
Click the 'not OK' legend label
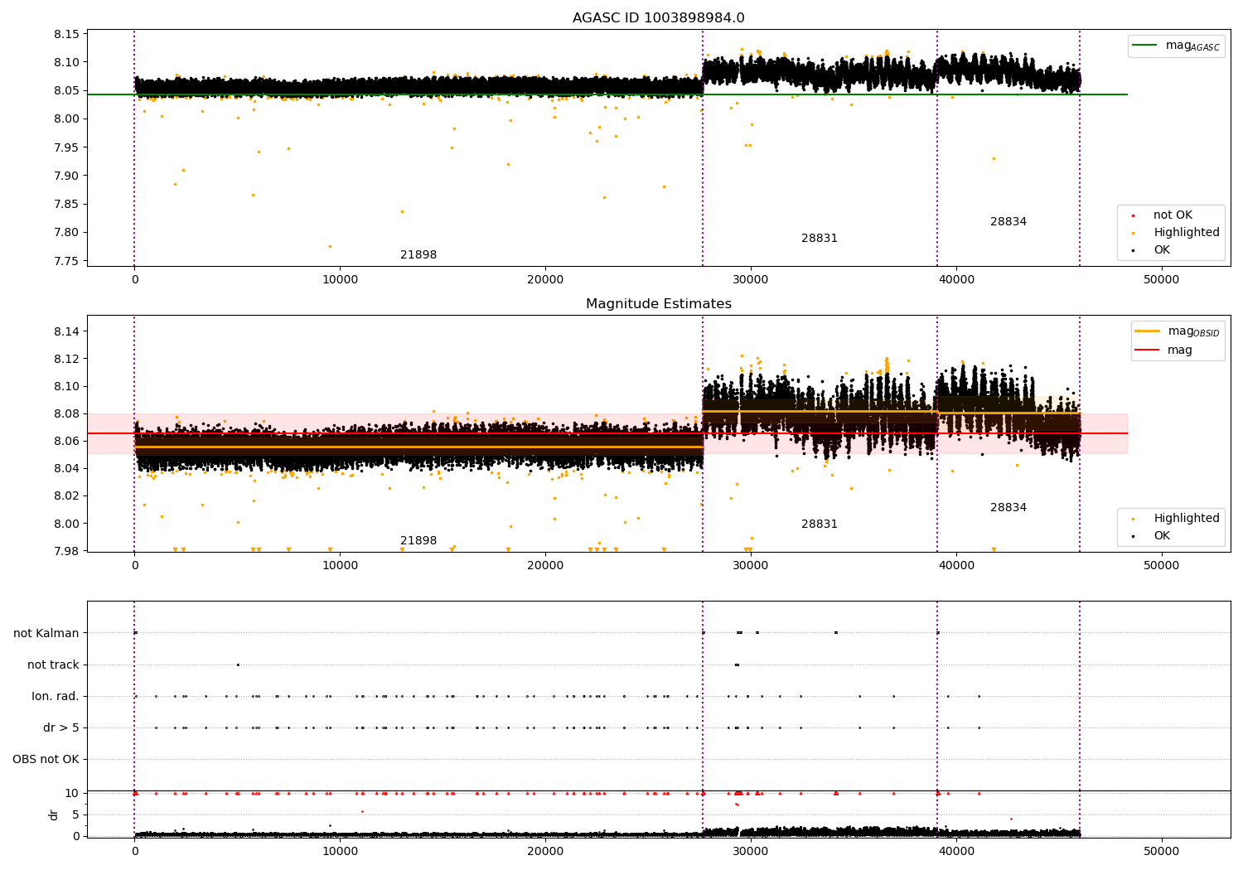click(1173, 215)
